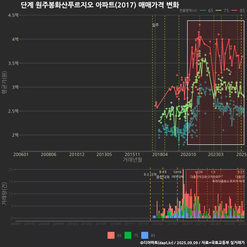Click the 1·3 규제완화 policy marker label
247x247 pixels.
[213, 174]
